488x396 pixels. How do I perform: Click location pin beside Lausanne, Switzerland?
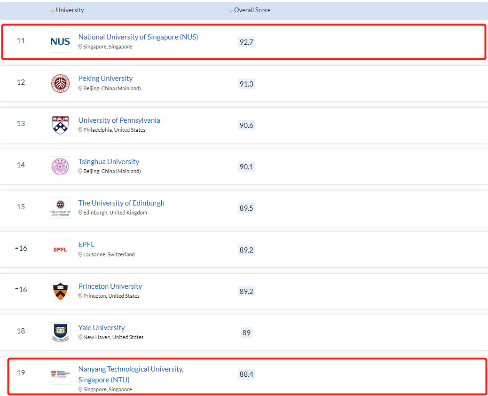(x=80, y=254)
